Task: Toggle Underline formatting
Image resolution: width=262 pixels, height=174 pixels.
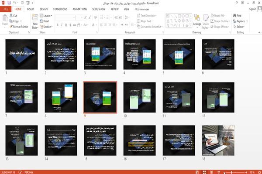Action: (66, 25)
